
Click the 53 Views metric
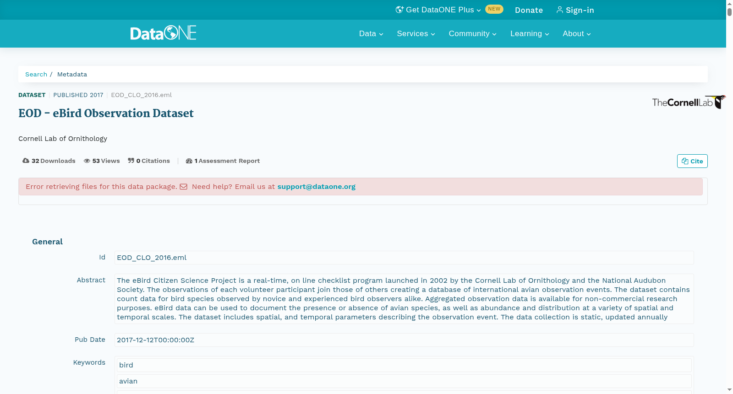(x=102, y=161)
